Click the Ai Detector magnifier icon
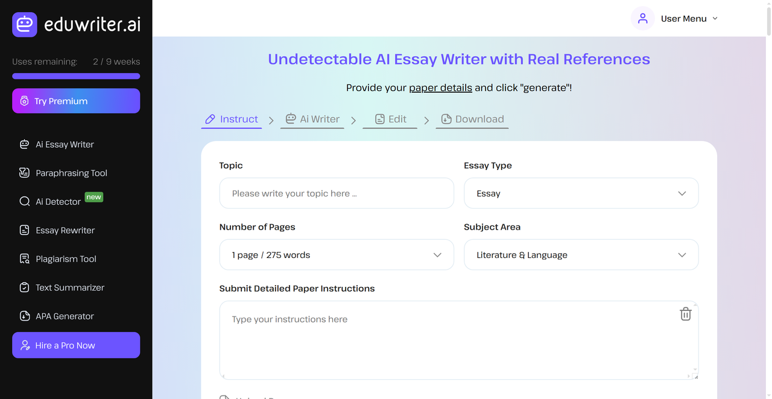Screen dimensions: 772x399 [25, 201]
